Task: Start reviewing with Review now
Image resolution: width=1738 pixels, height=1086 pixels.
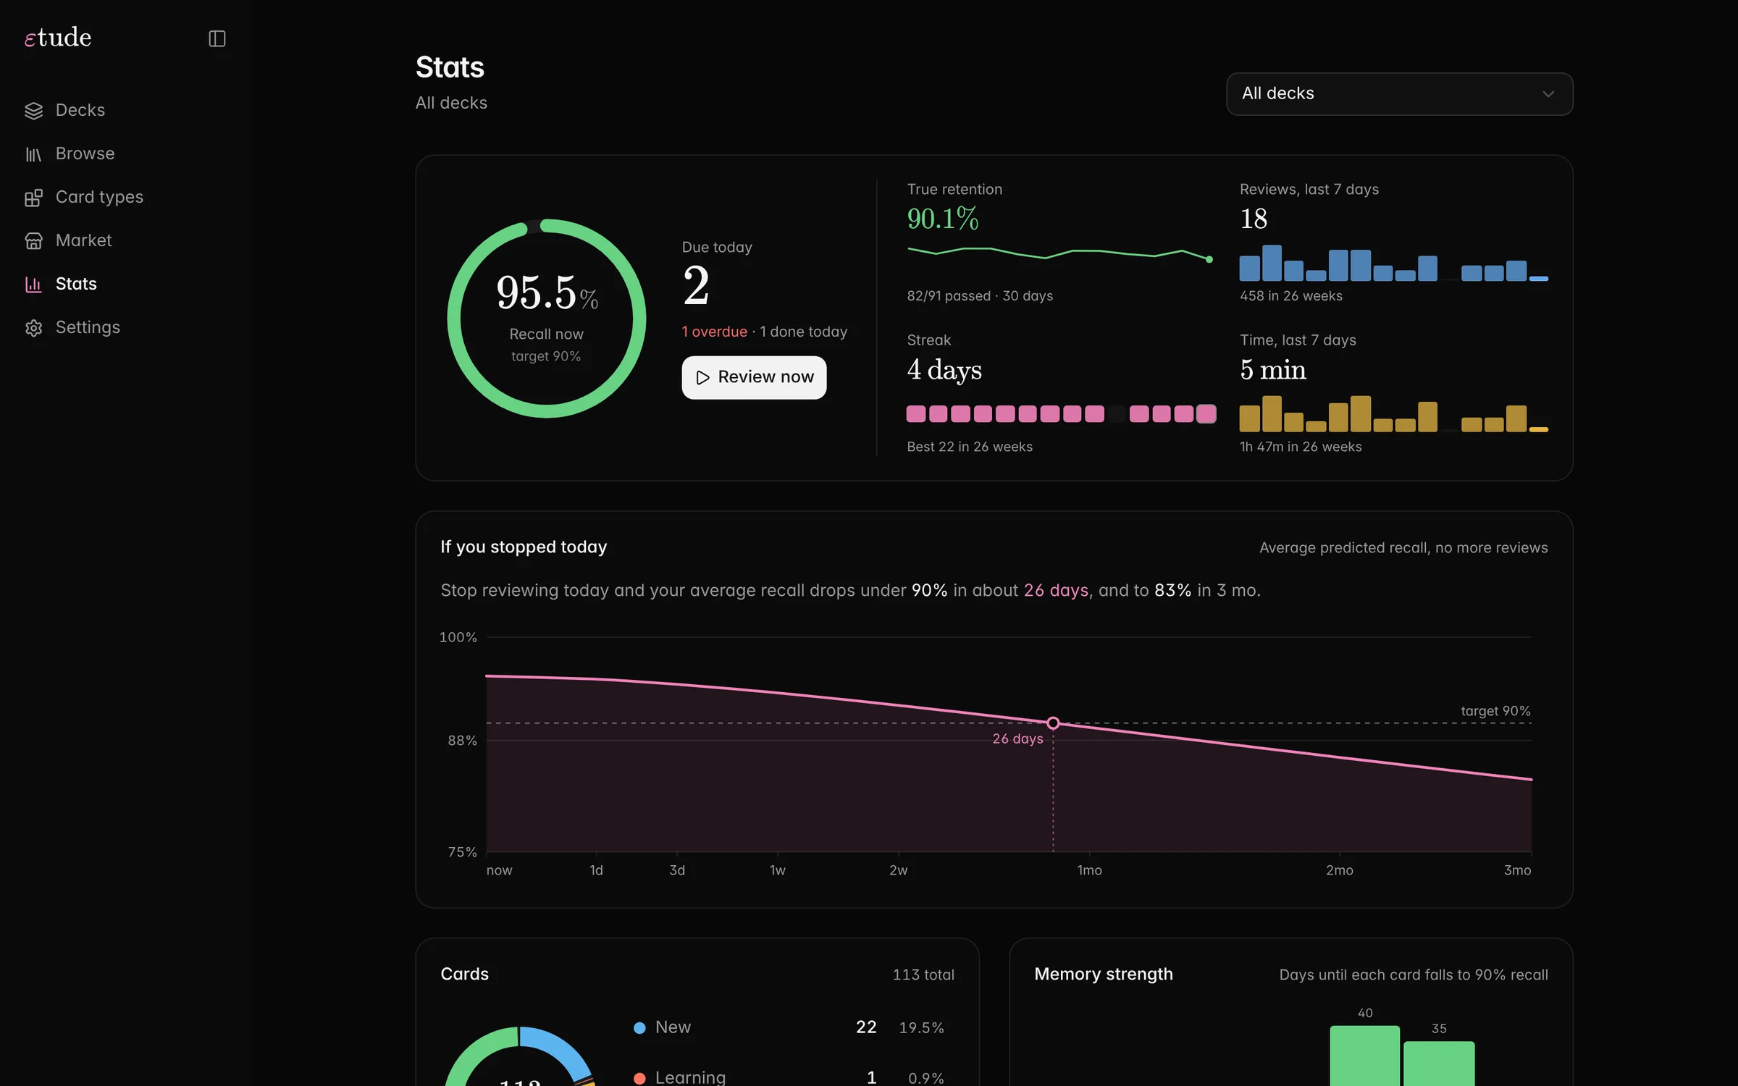Action: (x=754, y=377)
